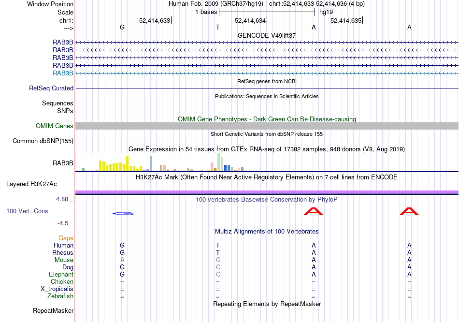Select the Chicken species label
Screen dimensions: 459x322
pos(62,281)
